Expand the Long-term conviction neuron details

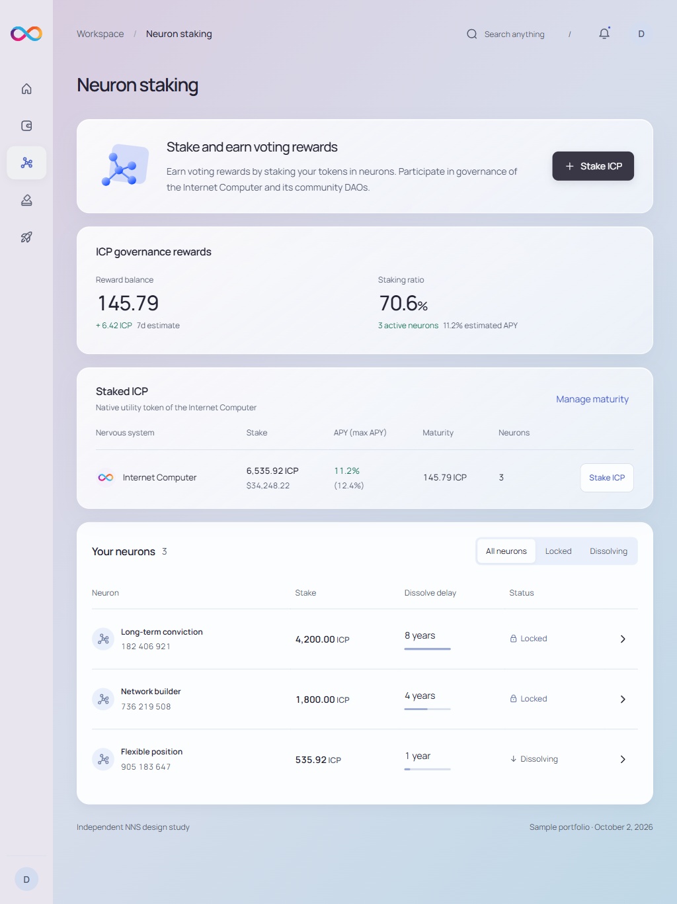coord(623,639)
